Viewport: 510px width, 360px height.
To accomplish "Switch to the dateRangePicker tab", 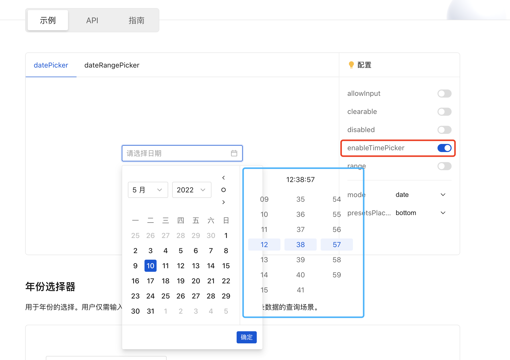I will [112, 65].
